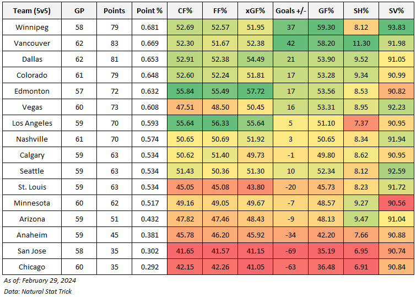Click the Dallas points cell showing 81
The width and height of the screenshot is (416, 297).
click(x=114, y=59)
